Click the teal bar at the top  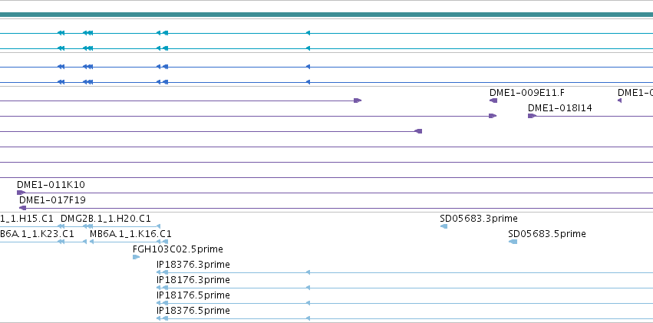327,15
